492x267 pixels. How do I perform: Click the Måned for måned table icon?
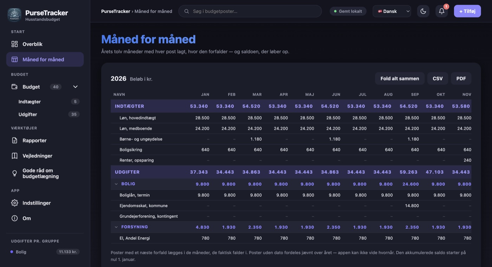14,59
